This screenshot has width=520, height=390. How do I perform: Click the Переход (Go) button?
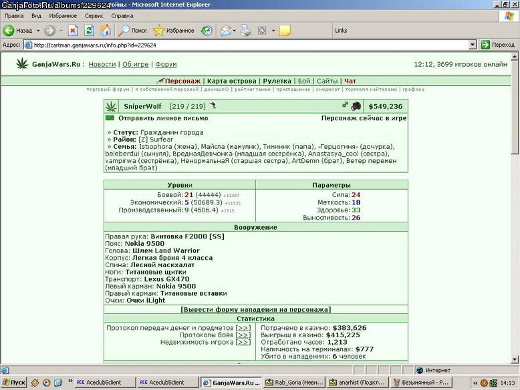[x=498, y=45]
